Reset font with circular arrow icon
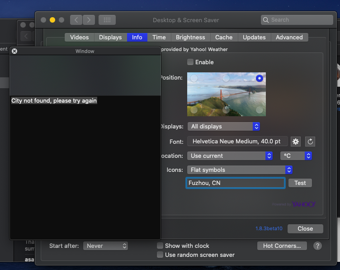Screen dimensions: 340x270 [310, 142]
